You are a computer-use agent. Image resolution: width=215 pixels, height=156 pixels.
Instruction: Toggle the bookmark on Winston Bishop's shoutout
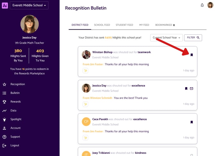pyautogui.click(x=192, y=55)
